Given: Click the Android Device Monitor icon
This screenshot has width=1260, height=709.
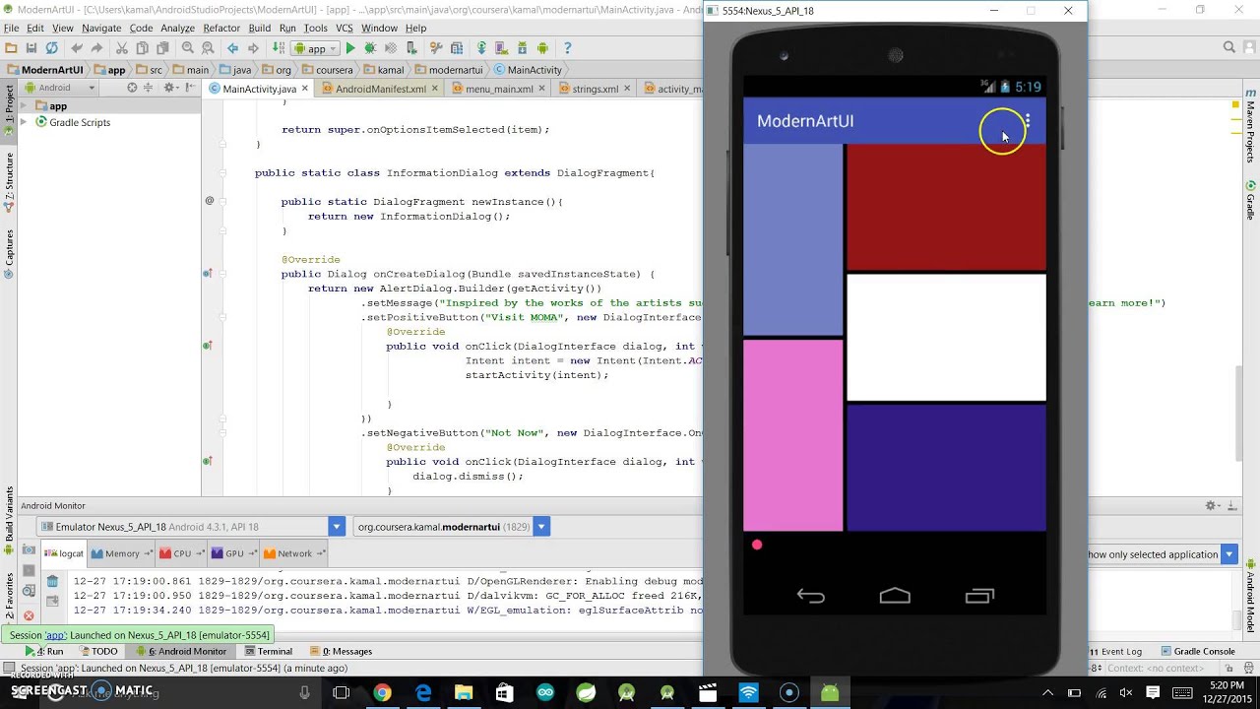Looking at the screenshot, I should (540, 48).
